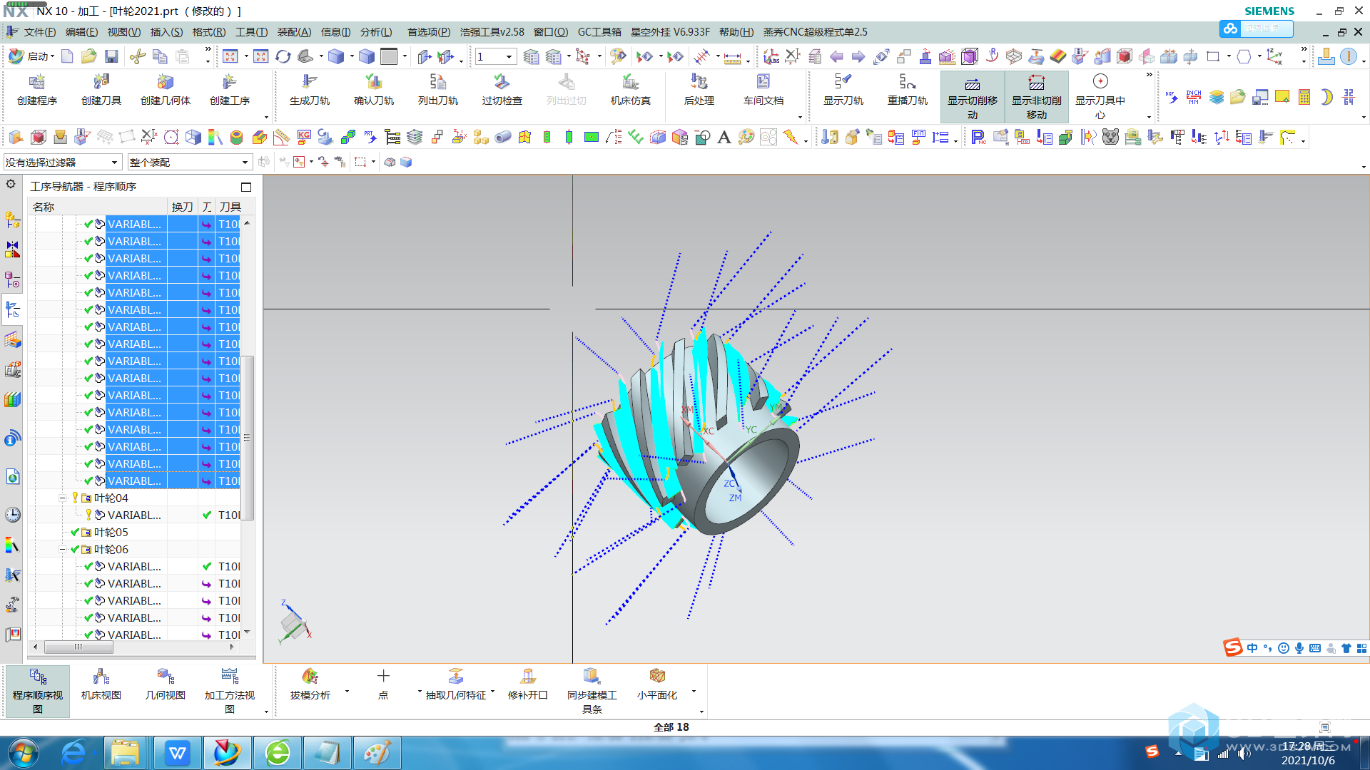Open the 文件(F) menu
Screen dimensions: 1370x770
39,32
